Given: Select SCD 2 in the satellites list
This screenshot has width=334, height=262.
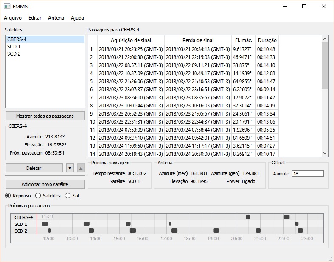Looking at the screenshot, I should 45,54.
